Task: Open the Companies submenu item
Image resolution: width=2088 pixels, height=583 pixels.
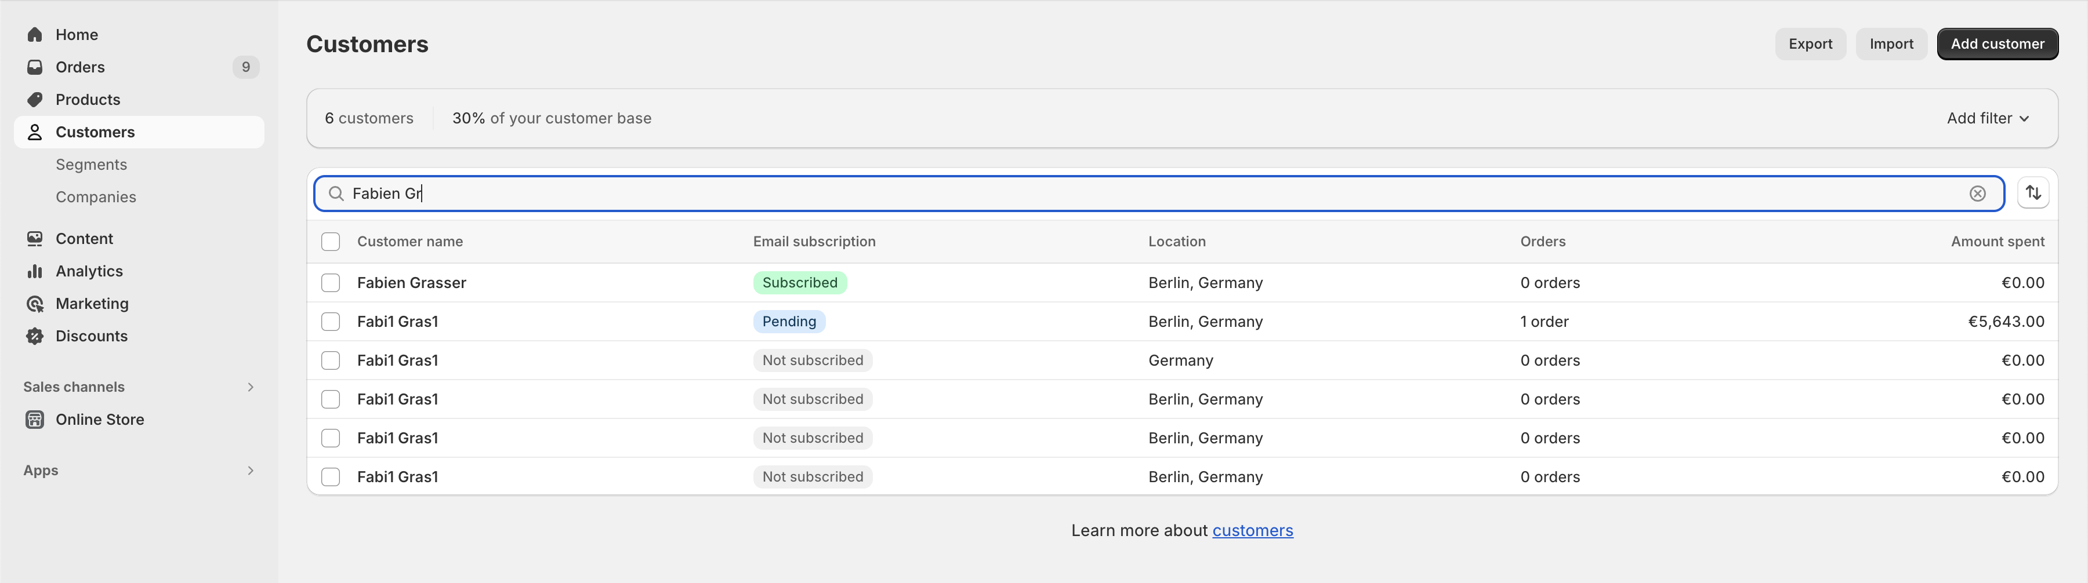Action: click(96, 197)
